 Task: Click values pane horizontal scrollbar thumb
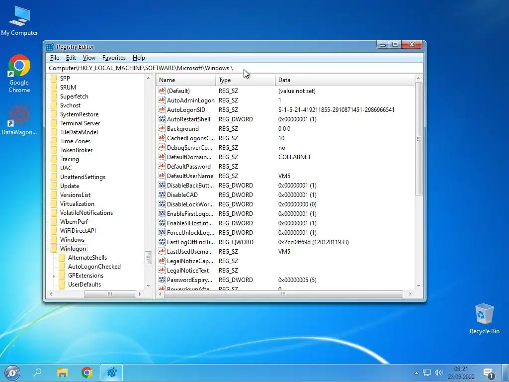283,294
